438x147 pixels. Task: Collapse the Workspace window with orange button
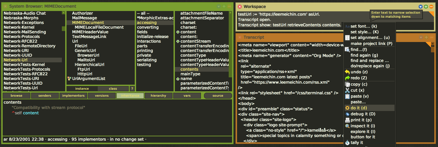(431, 7)
